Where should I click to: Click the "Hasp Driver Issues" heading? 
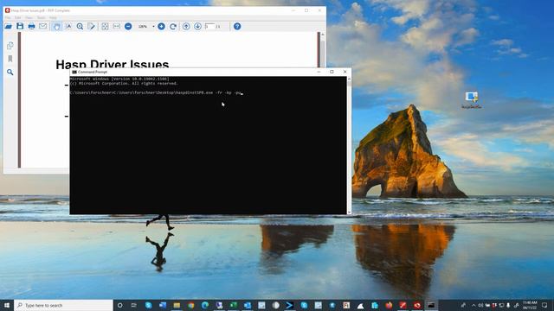click(x=113, y=64)
